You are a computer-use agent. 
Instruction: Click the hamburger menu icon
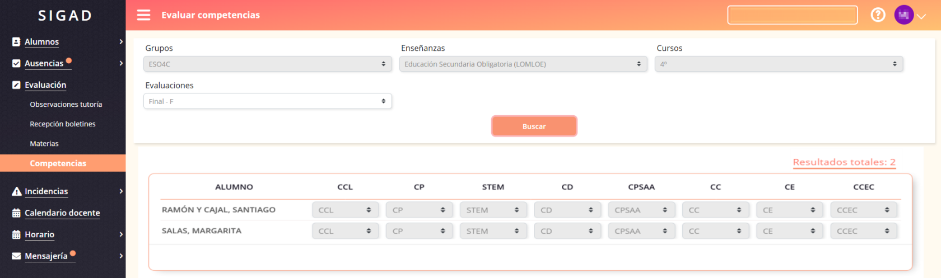(x=144, y=15)
